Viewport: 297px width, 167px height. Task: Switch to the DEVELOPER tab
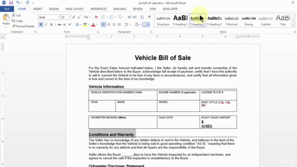click(x=170, y=9)
